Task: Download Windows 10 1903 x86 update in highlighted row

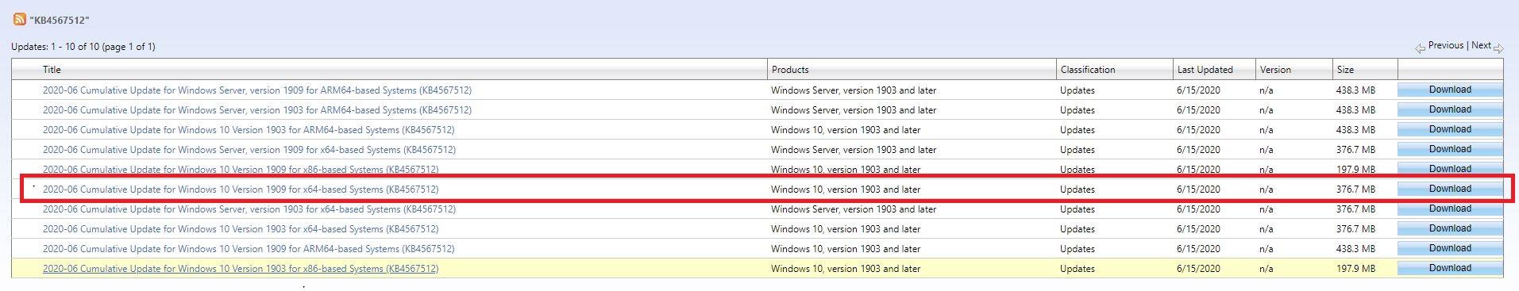Action: (x=1450, y=268)
